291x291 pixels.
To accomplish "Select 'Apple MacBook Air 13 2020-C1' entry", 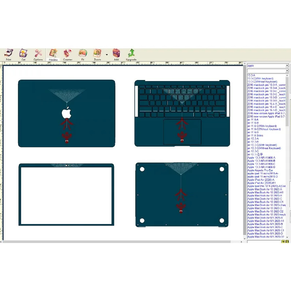I will point(266,202).
